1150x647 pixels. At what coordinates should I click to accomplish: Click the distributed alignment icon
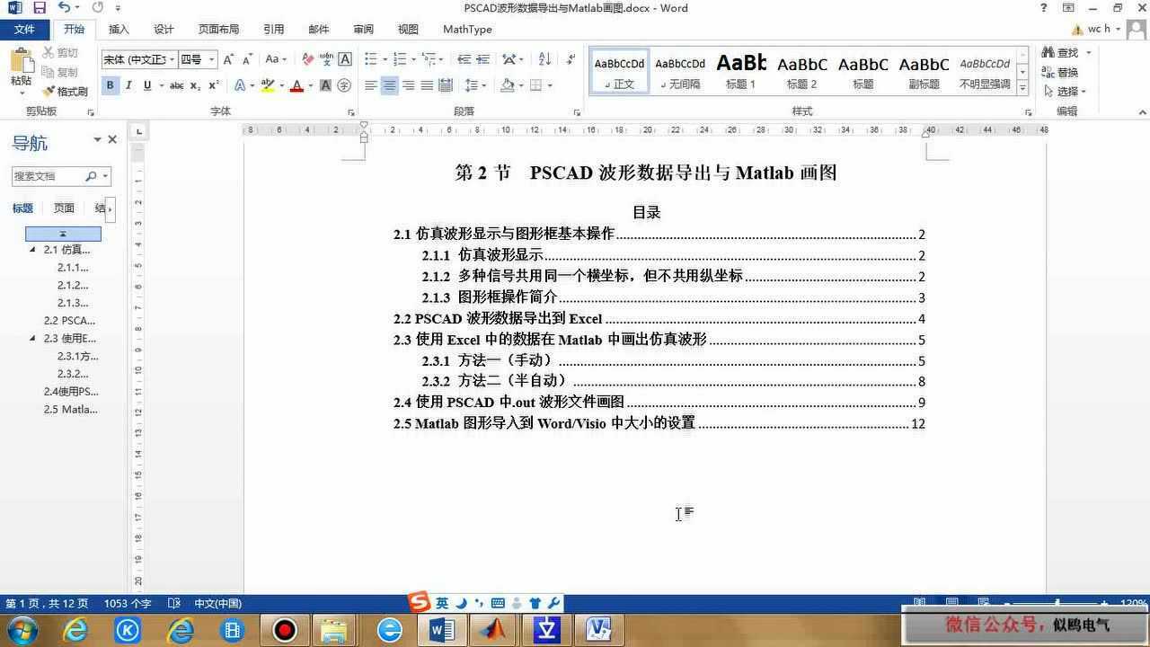[x=446, y=85]
